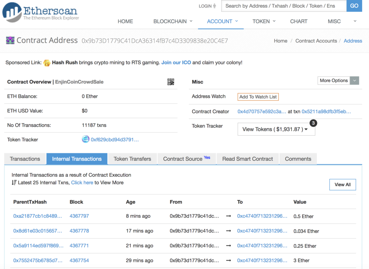Expand the BLOCKCHAIN menu

[x=173, y=21]
